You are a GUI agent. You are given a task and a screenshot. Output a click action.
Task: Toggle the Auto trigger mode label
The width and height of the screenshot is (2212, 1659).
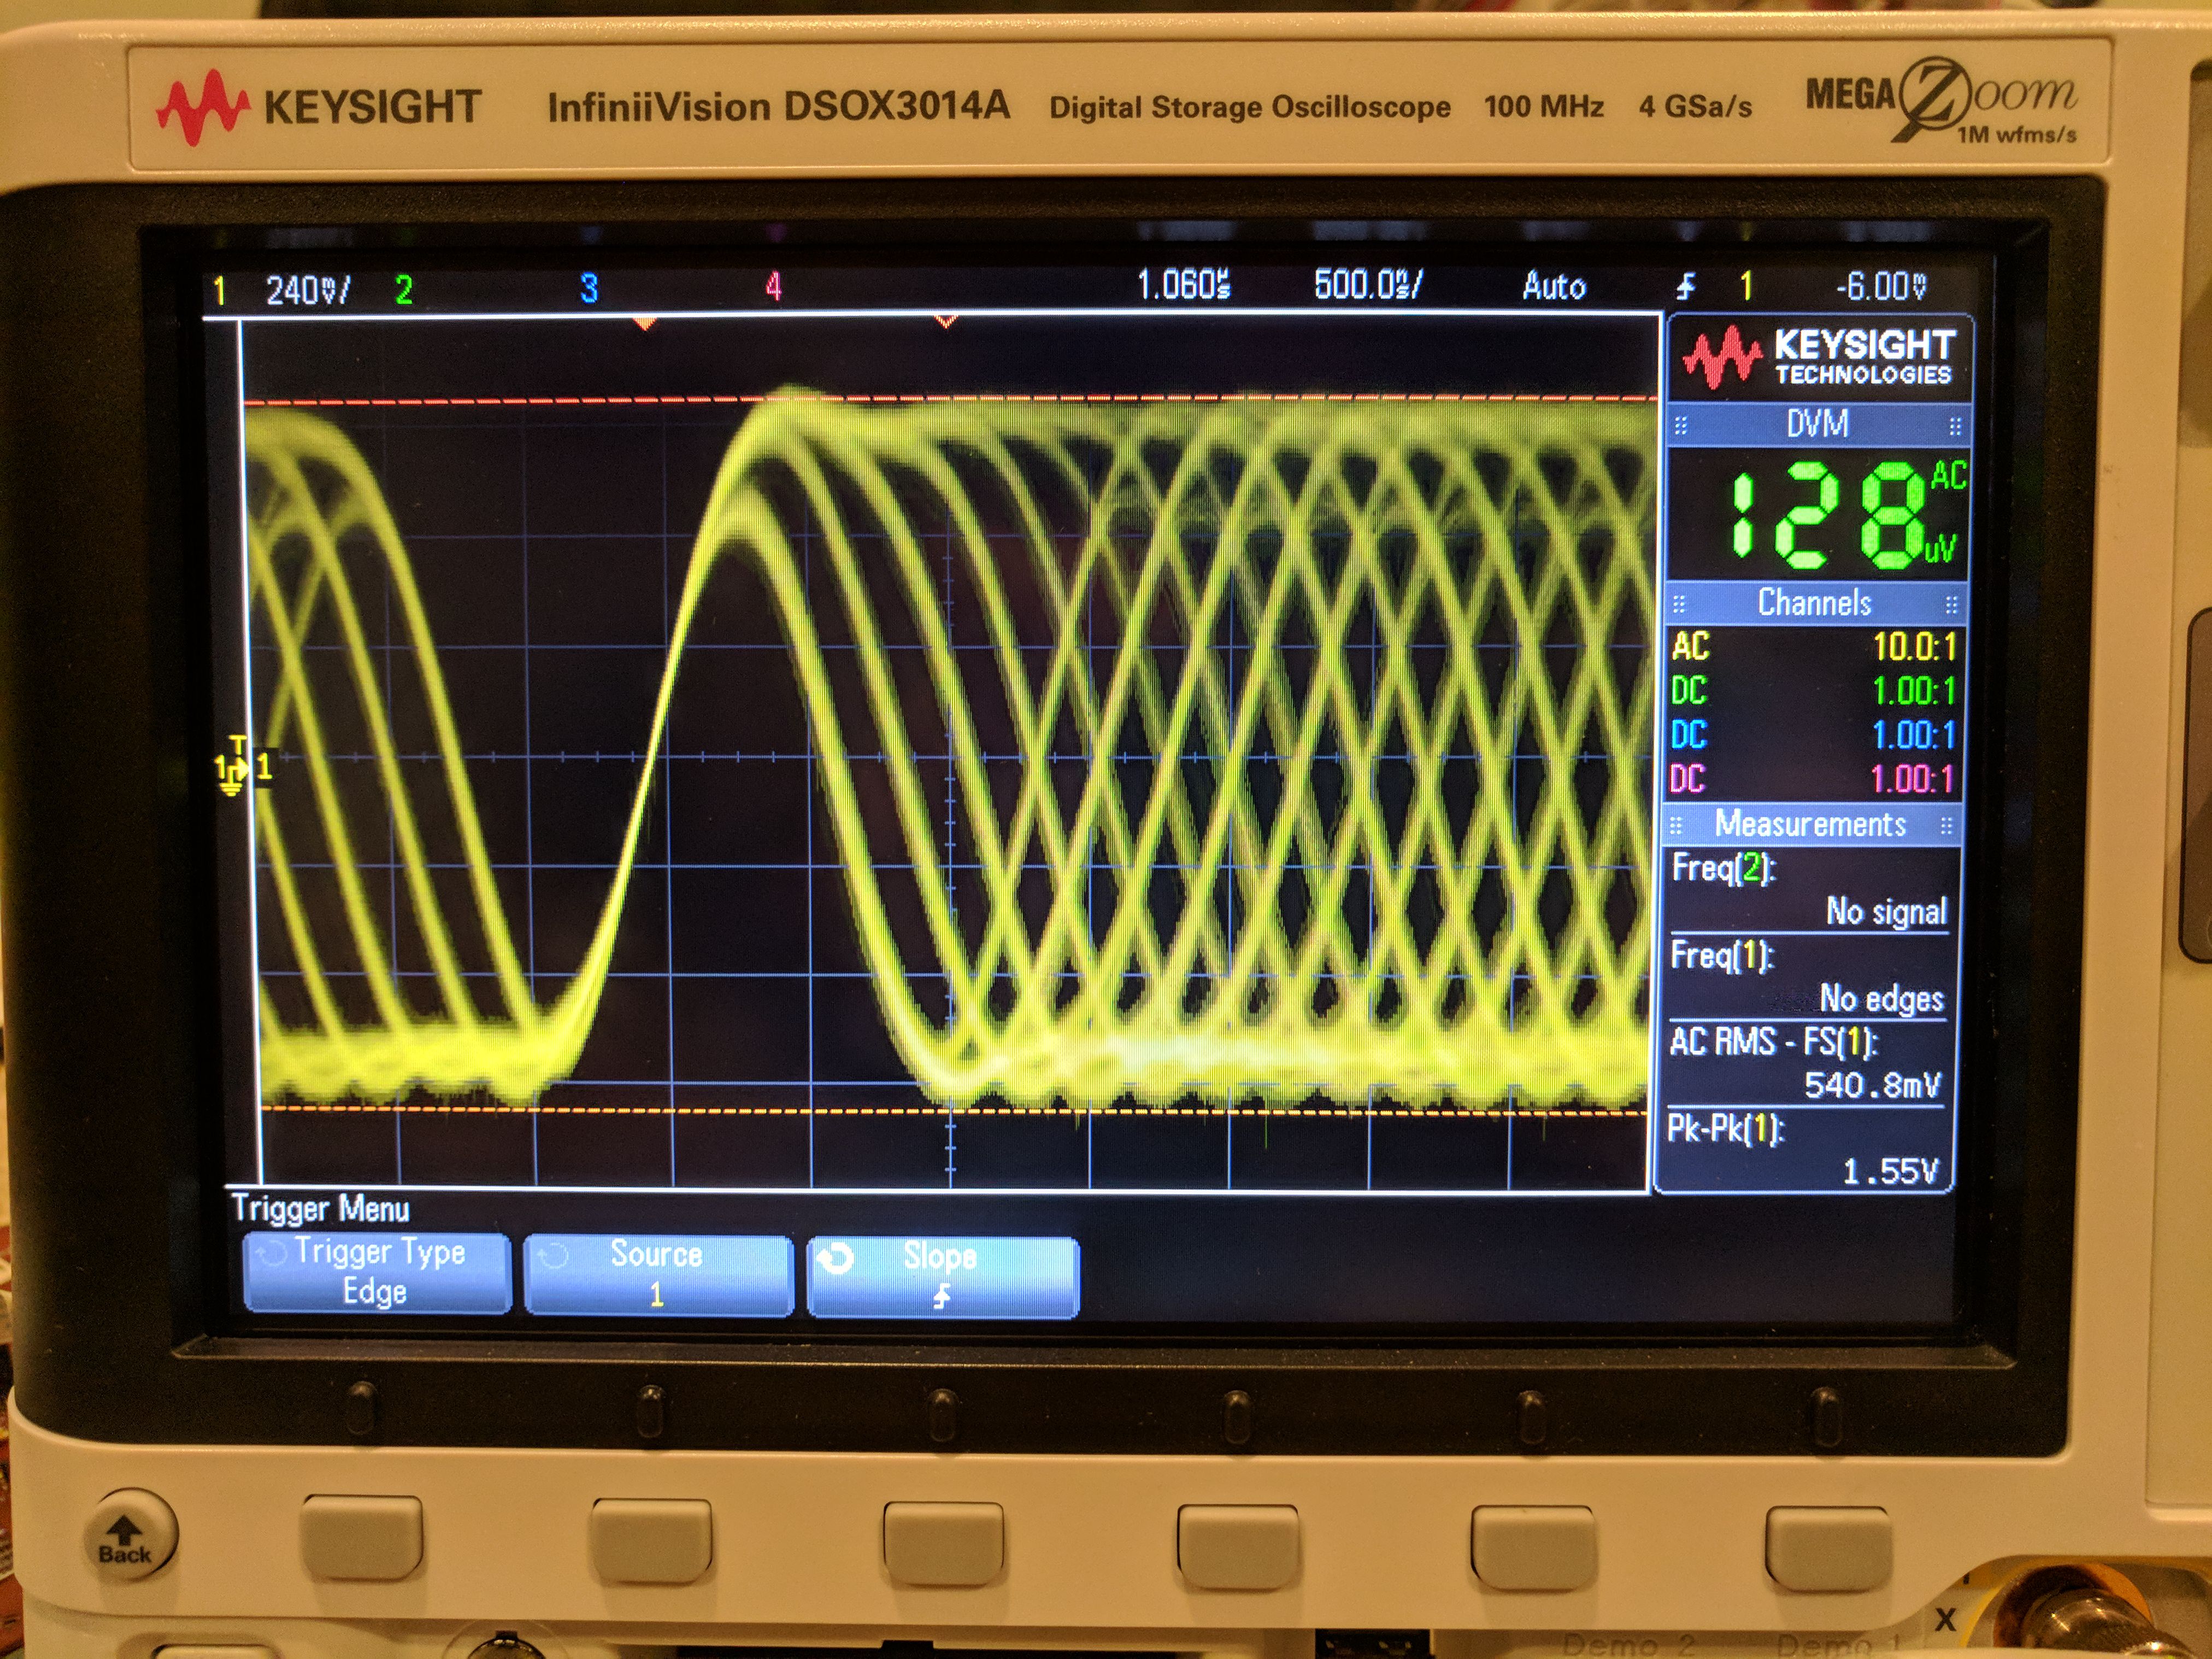tap(1553, 287)
